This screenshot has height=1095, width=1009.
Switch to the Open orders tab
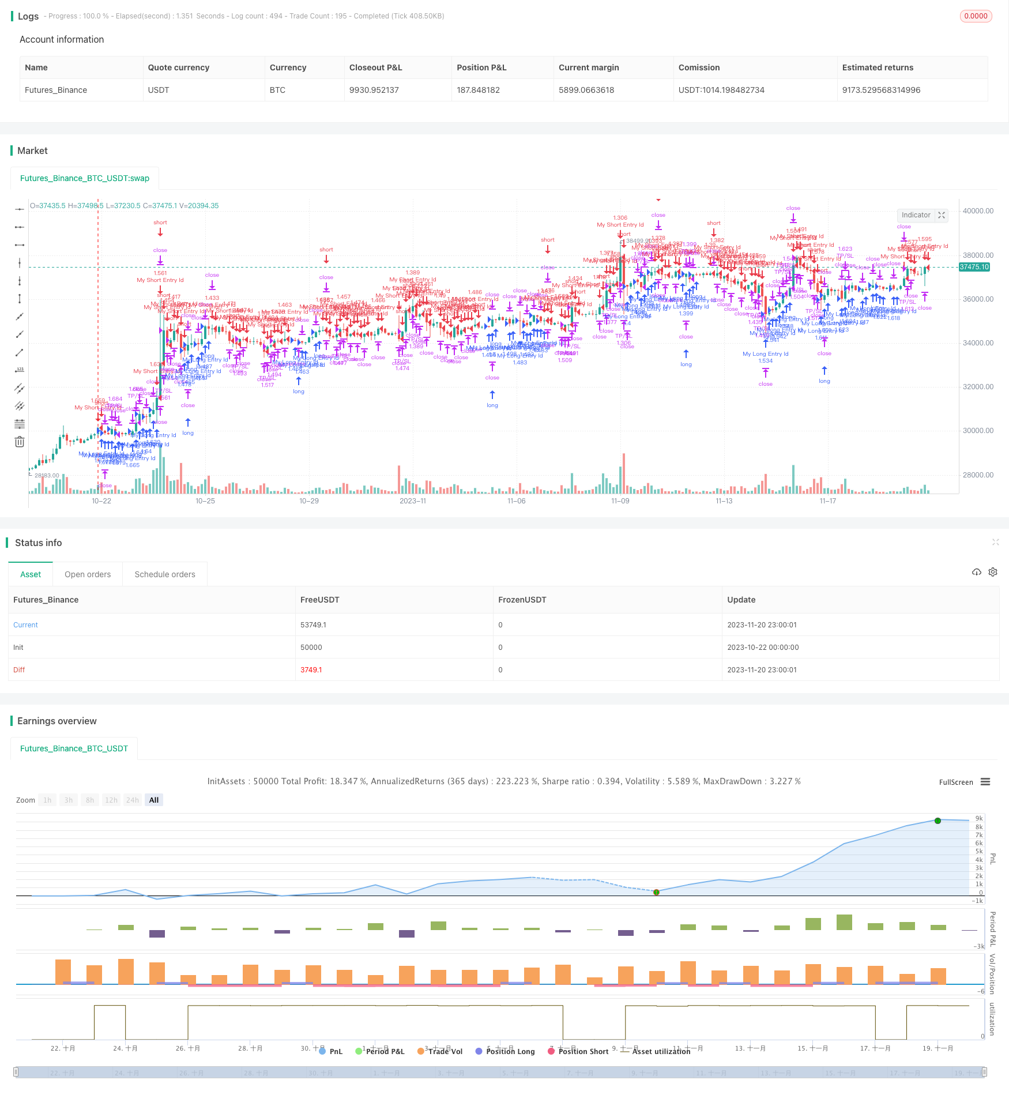click(88, 574)
